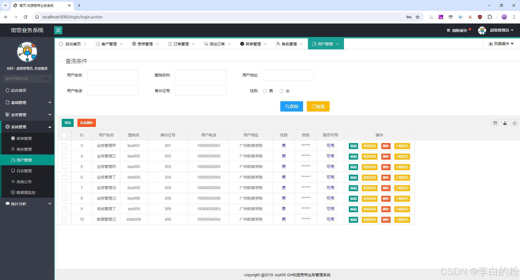This screenshot has width=520, height=280.
Task: Click the table export icon
Action: pos(505,123)
